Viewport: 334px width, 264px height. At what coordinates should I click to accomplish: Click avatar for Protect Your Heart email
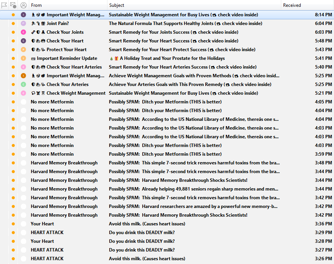pos(24,50)
